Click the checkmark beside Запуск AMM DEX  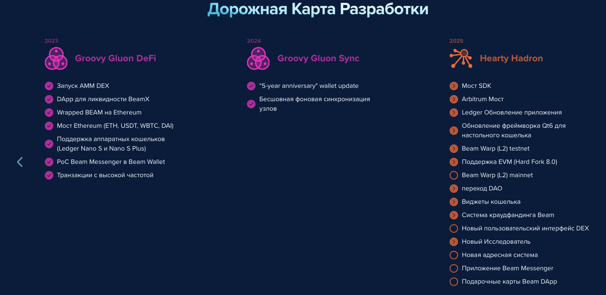(49, 86)
